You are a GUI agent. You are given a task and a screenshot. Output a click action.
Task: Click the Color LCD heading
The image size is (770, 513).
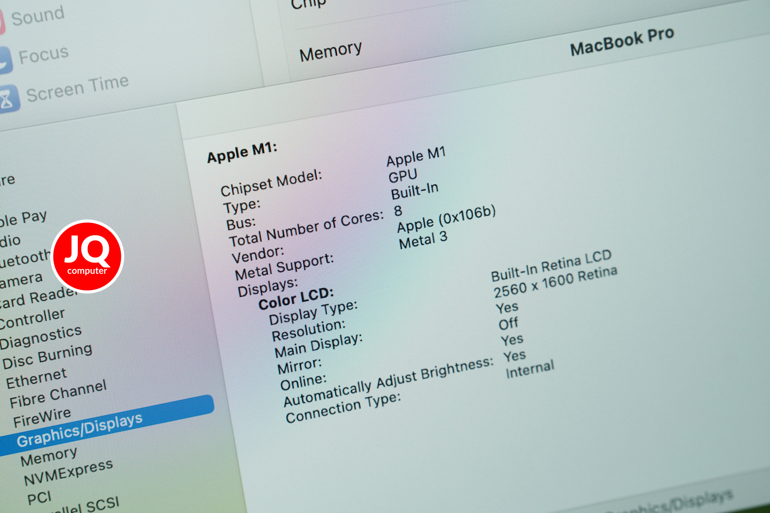point(296,298)
